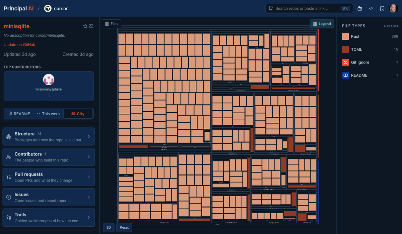The image size is (402, 234).
Task: Click the Principal AI home logo
Action: (19, 8)
